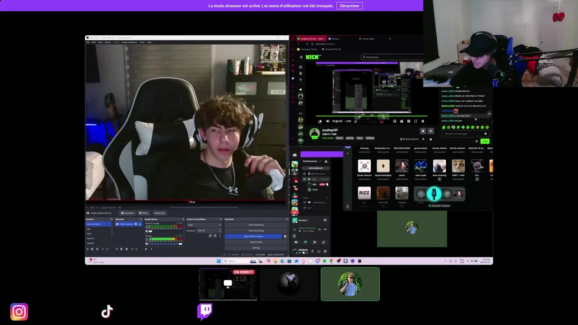Open the Twitch logo icon
The width and height of the screenshot is (578, 325).
click(205, 311)
